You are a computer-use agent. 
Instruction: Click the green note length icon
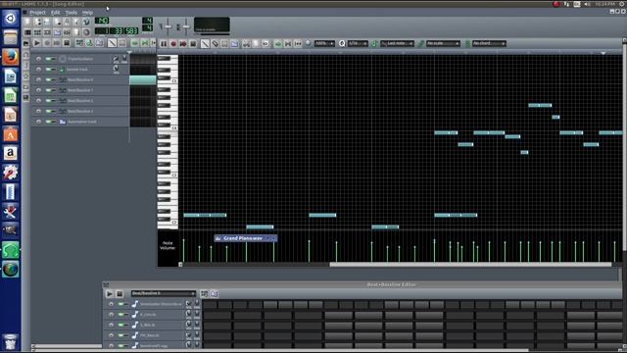[x=374, y=43]
